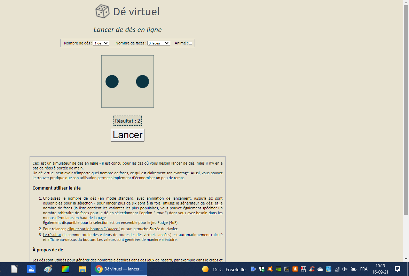Click the die face showing two dots

[x=127, y=82]
